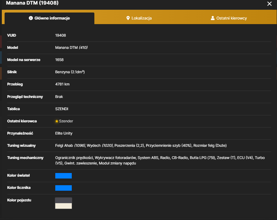Switch to the Lokalizacja tab
277x220 pixels.
coord(139,18)
